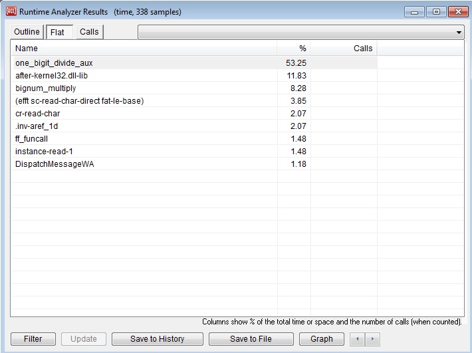Click the Save to History button
472x353 pixels.
pyautogui.click(x=157, y=339)
